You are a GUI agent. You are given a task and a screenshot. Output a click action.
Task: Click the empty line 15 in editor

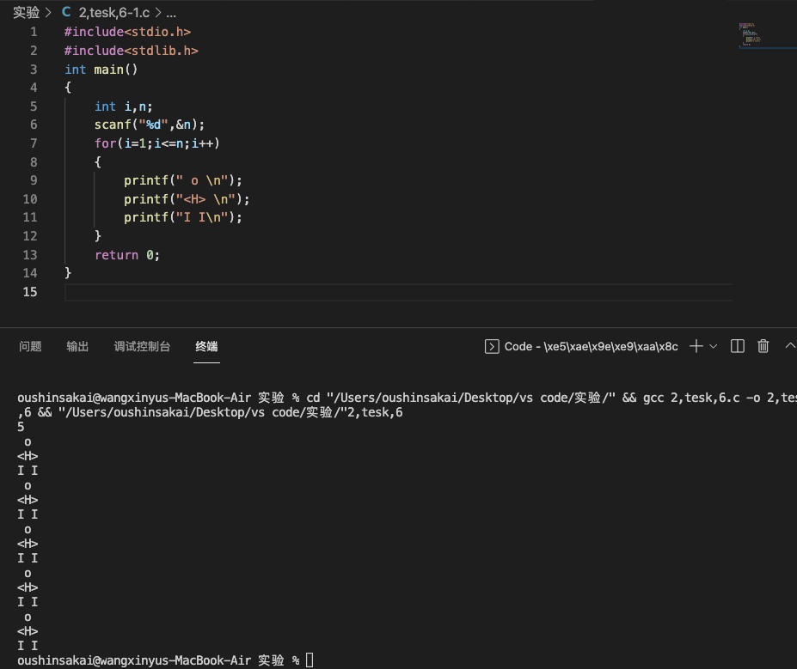tap(399, 292)
